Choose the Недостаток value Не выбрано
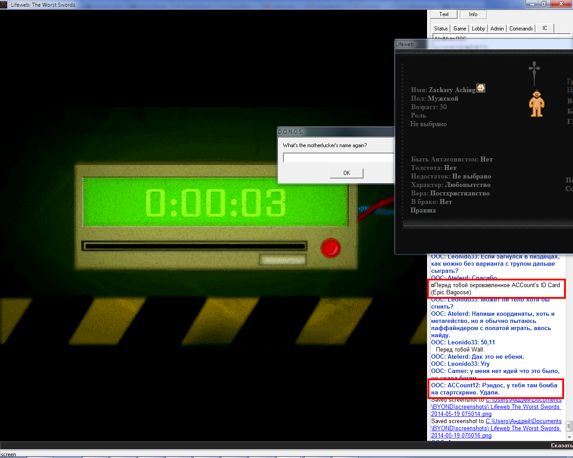 (x=471, y=176)
